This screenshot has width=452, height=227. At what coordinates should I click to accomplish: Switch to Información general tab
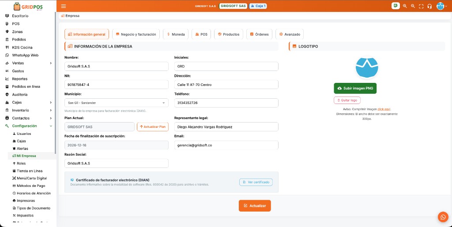87,34
